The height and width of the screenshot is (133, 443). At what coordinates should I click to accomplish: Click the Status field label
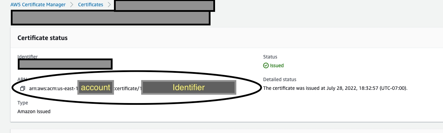pyautogui.click(x=270, y=57)
